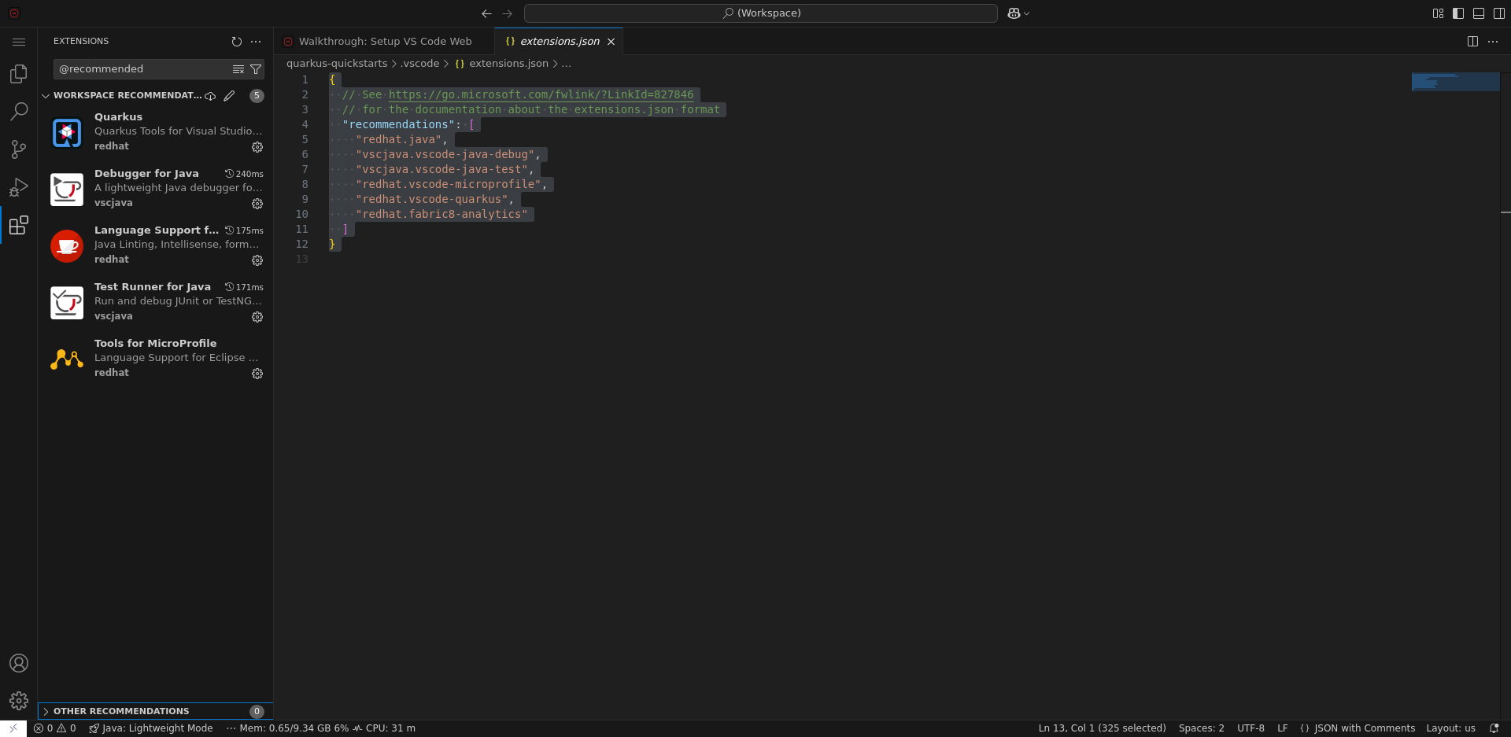Open the Test Runner for Java entry
Image resolution: width=1511 pixels, height=737 pixels.
point(156,302)
